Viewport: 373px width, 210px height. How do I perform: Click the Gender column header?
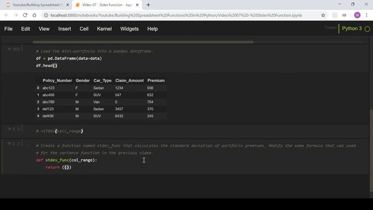click(83, 80)
